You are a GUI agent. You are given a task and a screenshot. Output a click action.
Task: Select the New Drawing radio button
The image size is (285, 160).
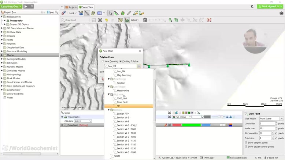pyautogui.click(x=103, y=61)
